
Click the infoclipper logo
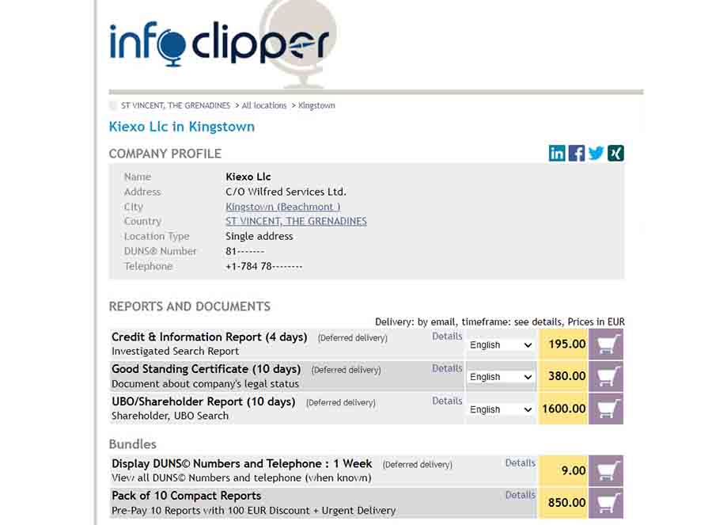pyautogui.click(x=219, y=44)
